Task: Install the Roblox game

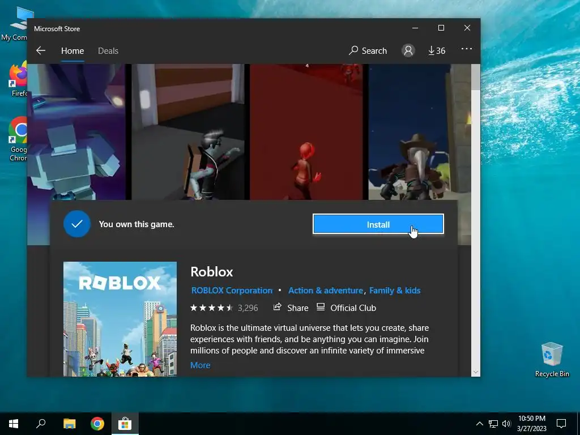Action: 378,224
